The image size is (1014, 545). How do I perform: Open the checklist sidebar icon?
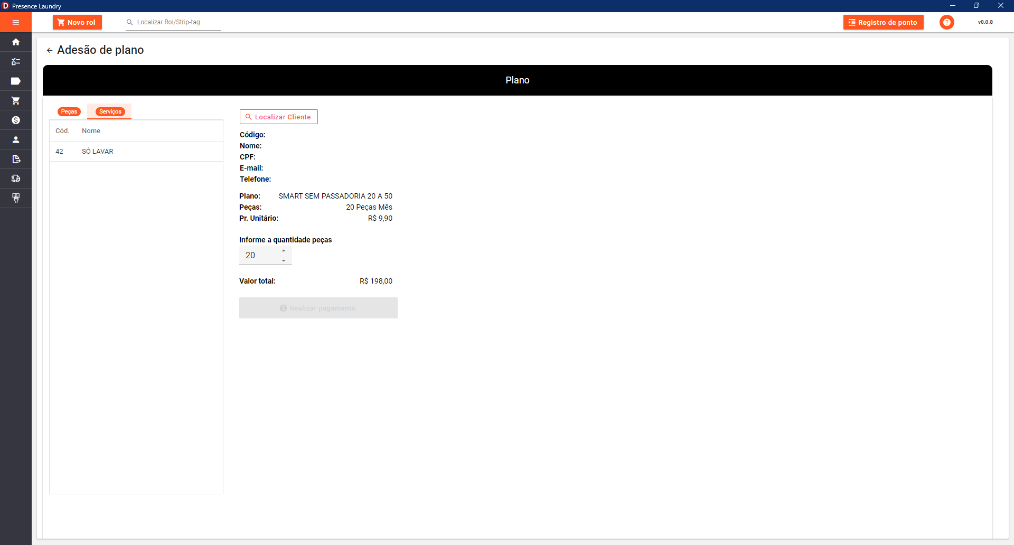(16, 62)
